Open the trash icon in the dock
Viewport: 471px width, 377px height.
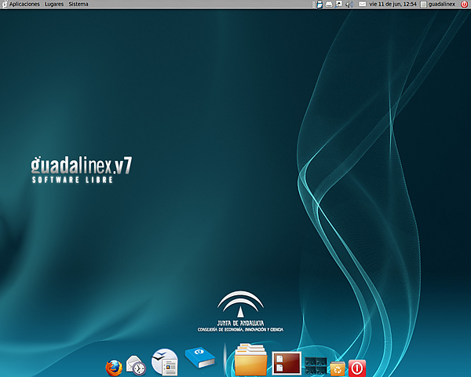tap(338, 368)
